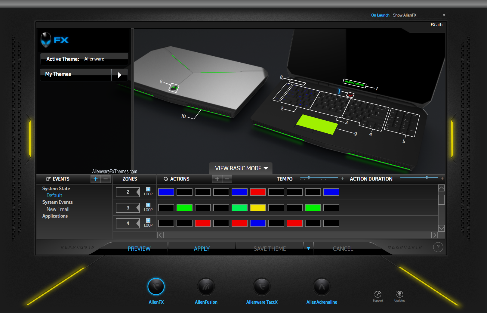The width and height of the screenshot is (487, 313).
Task: Open the Save Theme dropdown arrow
Action: coord(308,249)
